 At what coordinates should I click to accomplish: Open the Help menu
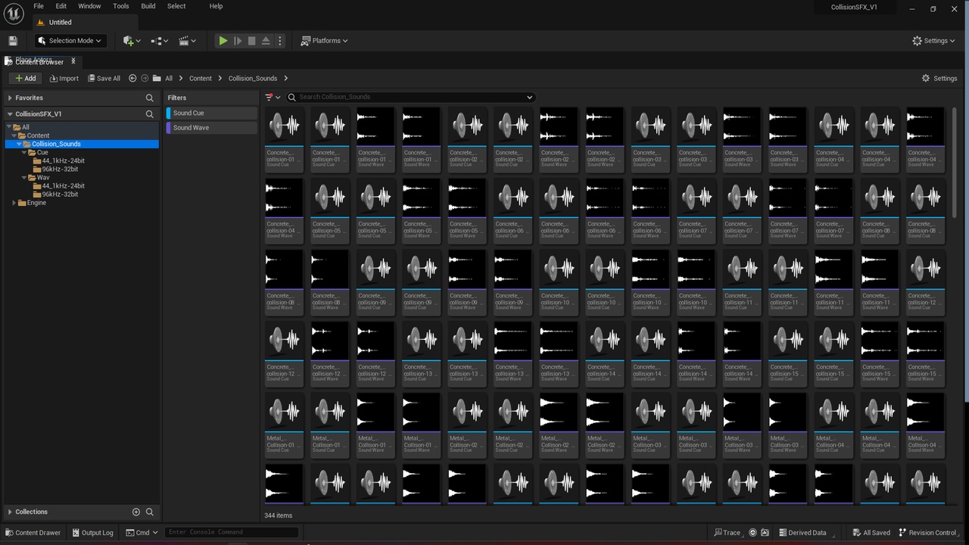pos(216,6)
